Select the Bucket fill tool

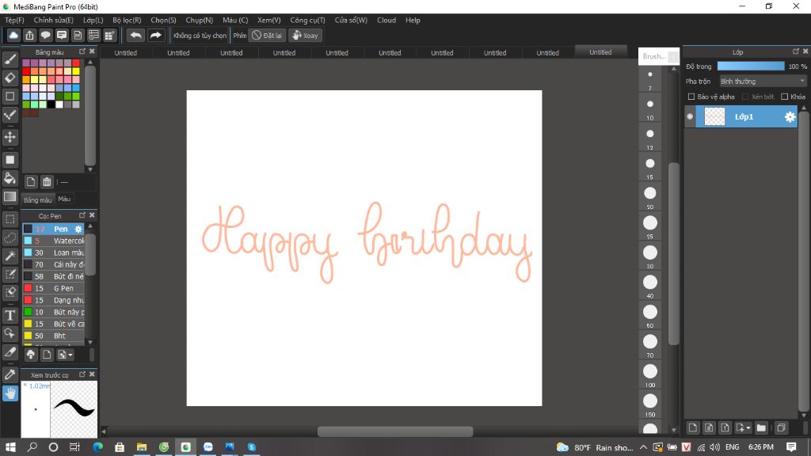tap(10, 177)
